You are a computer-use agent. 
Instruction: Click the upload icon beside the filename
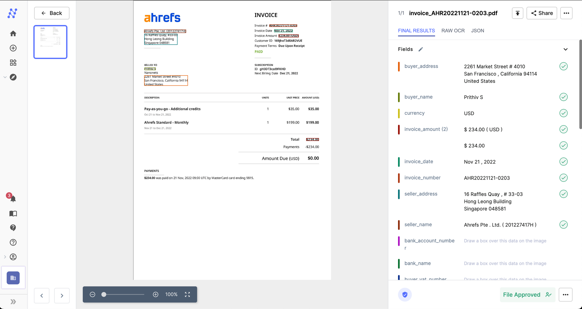tap(517, 13)
